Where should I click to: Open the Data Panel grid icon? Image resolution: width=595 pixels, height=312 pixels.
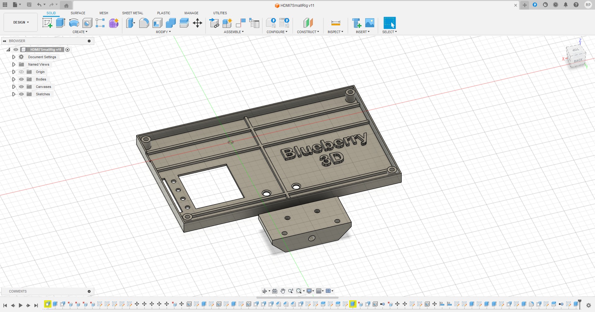[5, 5]
